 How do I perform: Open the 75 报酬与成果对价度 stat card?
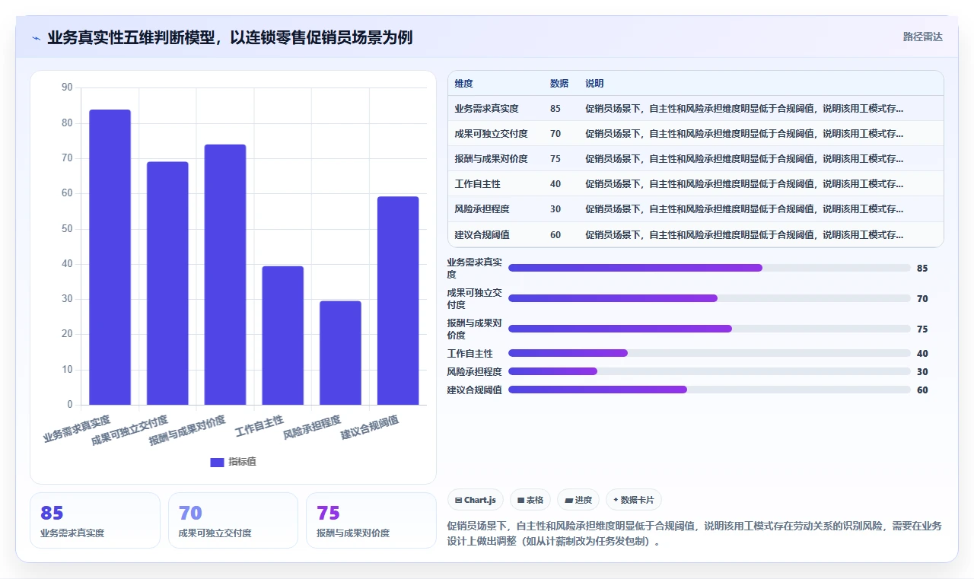click(371, 520)
